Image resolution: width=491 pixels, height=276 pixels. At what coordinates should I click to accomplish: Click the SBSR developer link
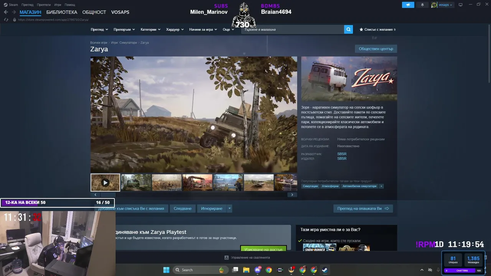click(x=342, y=154)
